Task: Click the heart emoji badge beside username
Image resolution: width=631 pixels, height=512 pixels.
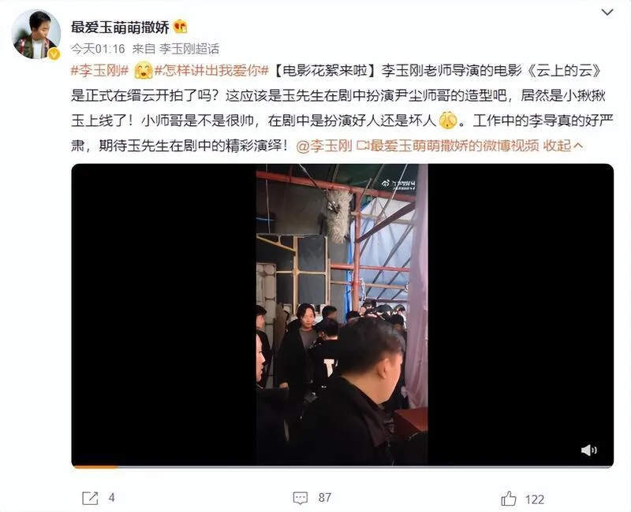Action: click(x=181, y=27)
